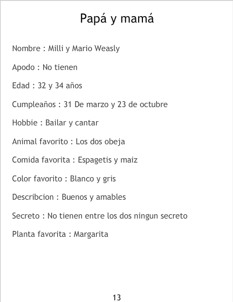Click the Hobbie : Bailar y cantar line
This screenshot has height=302, width=233.
point(55,123)
